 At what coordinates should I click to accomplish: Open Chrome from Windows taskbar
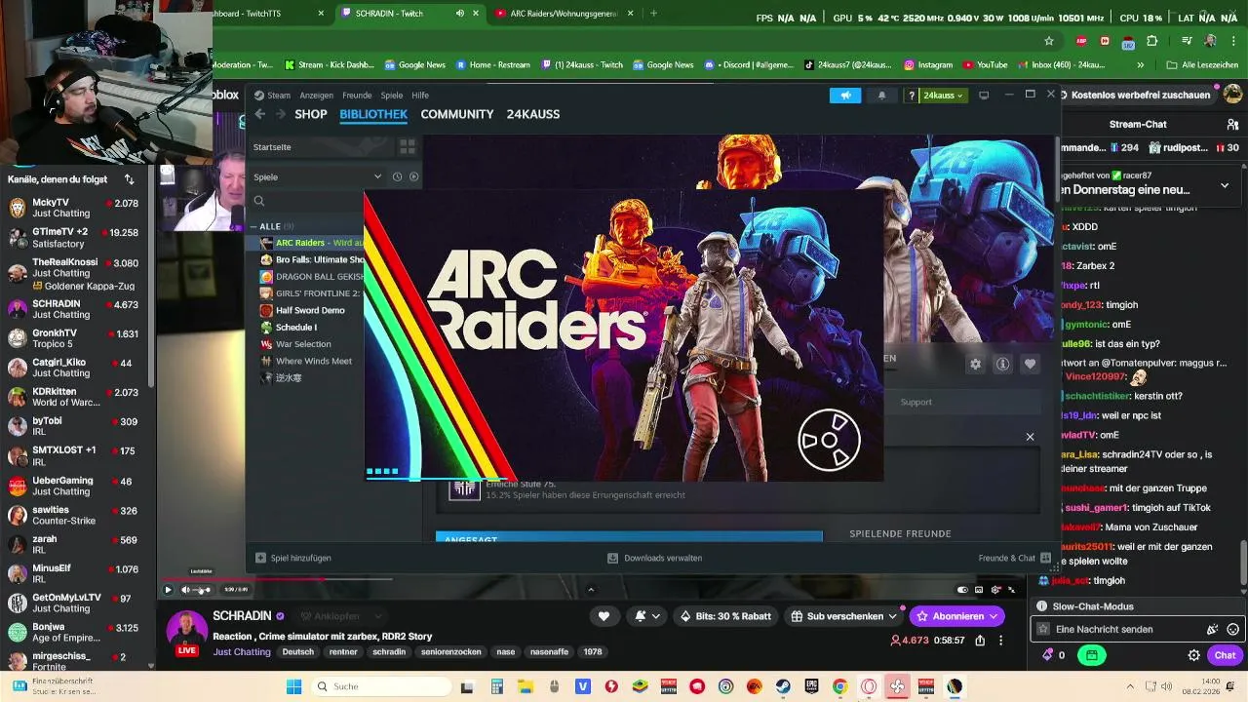click(x=839, y=686)
